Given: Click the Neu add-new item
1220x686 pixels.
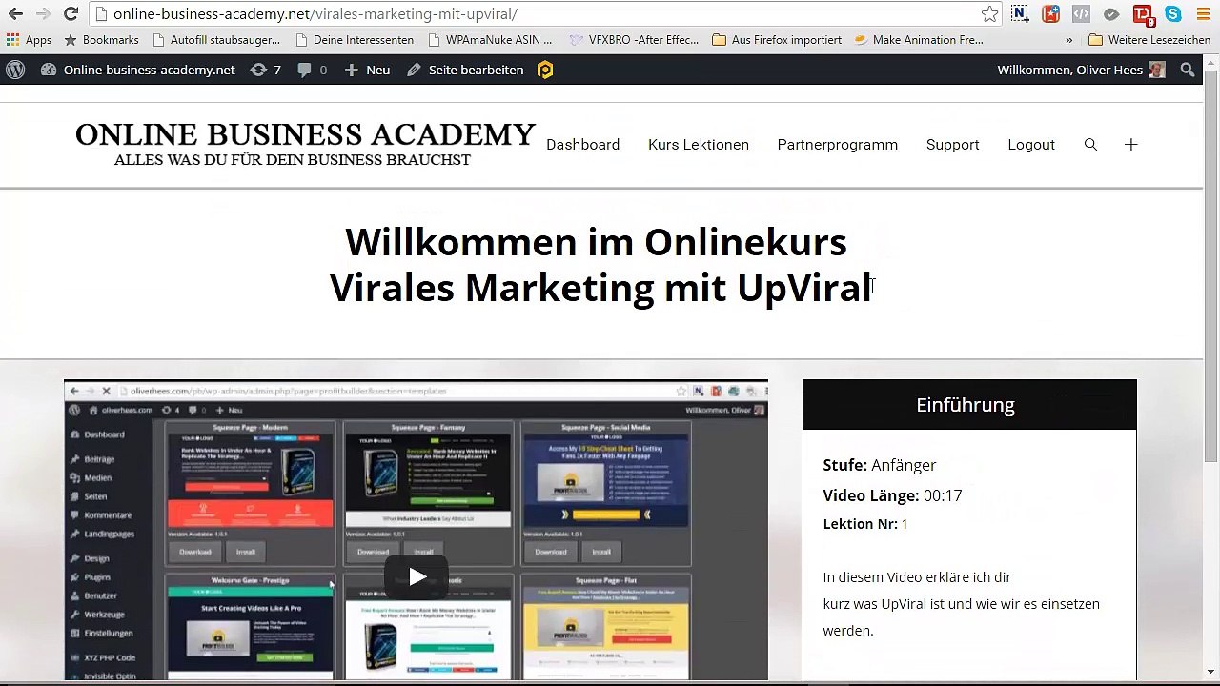Looking at the screenshot, I should [367, 70].
